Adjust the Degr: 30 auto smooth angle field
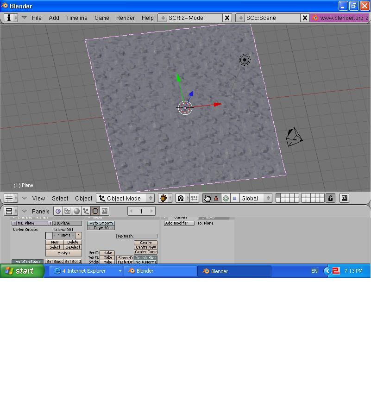 tap(101, 228)
